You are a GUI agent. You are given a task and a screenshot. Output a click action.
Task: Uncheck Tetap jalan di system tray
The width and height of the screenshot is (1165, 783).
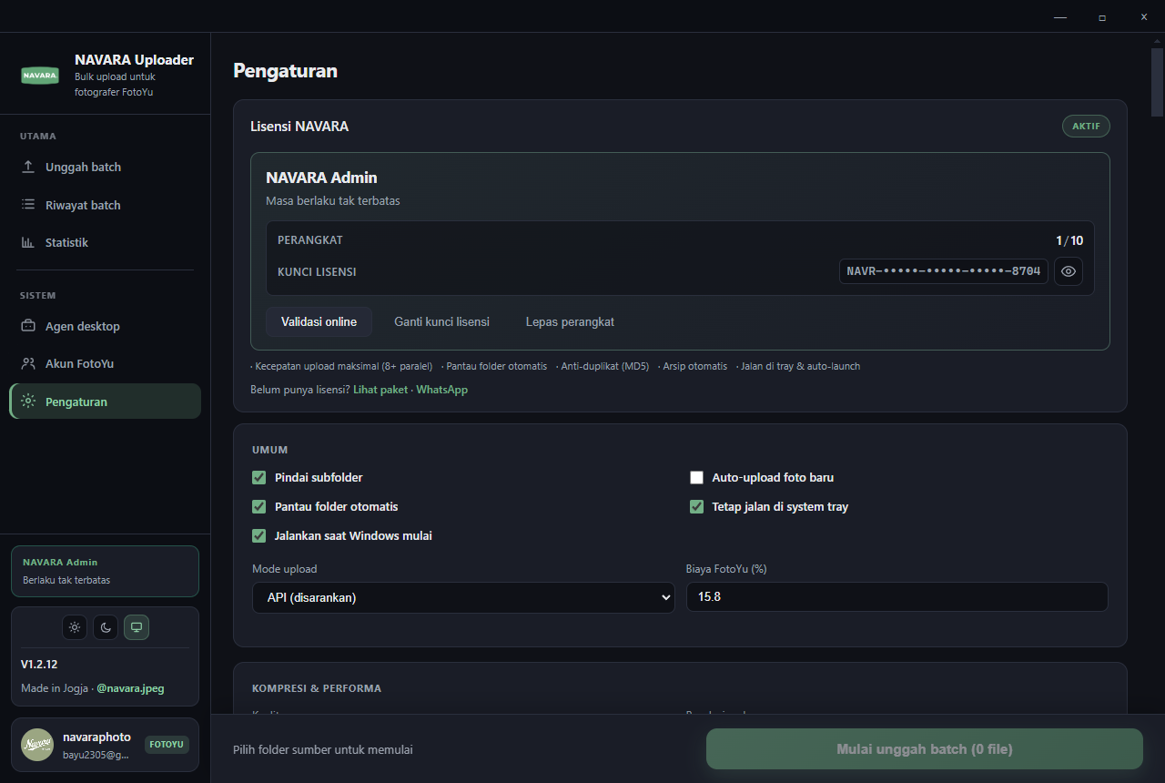697,506
